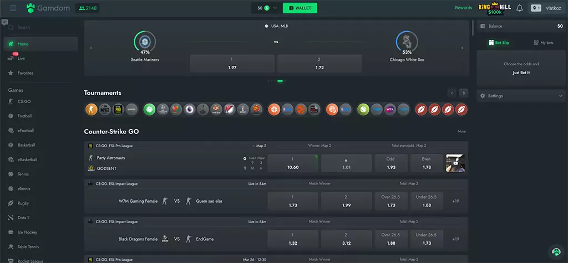
Task: Expand the Settings panel
Action: (521, 96)
